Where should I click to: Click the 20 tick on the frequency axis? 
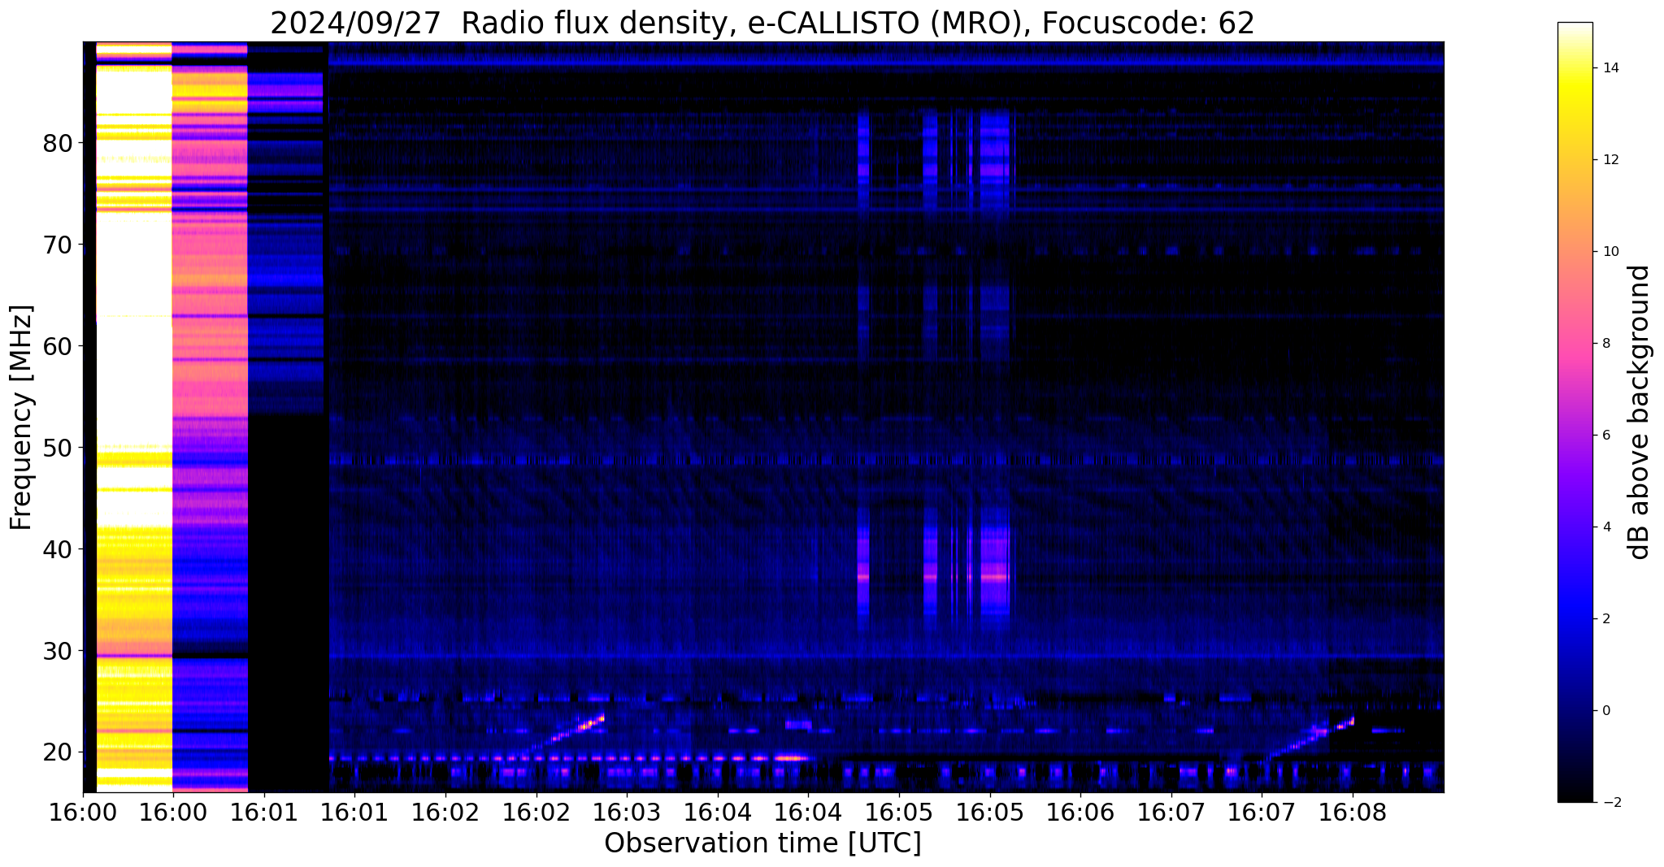[59, 752]
